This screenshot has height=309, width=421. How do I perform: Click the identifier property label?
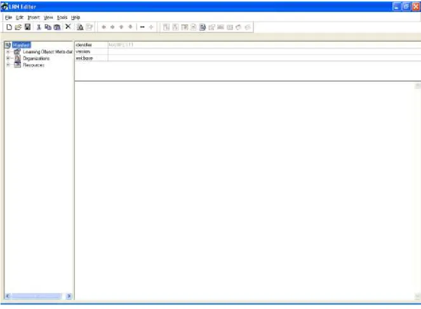pyautogui.click(x=84, y=45)
